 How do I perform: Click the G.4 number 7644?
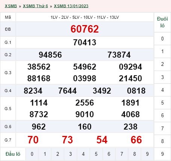[x=68, y=91]
